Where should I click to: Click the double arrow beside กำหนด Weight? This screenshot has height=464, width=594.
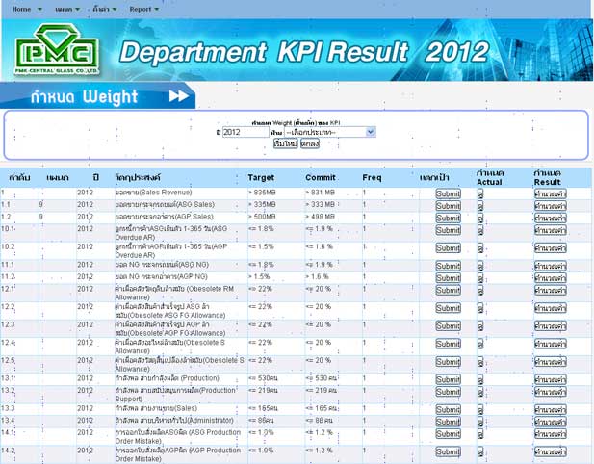click(179, 96)
